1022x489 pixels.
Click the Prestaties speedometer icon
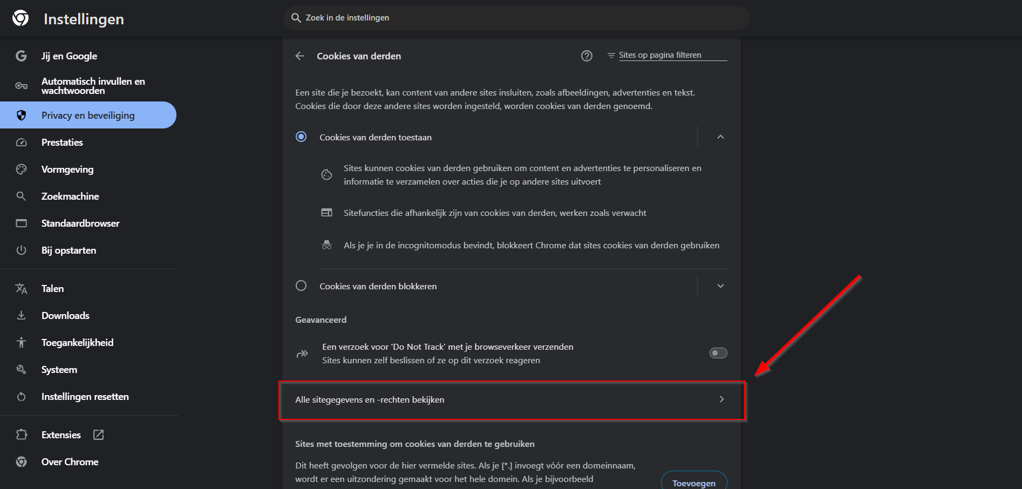(x=21, y=142)
